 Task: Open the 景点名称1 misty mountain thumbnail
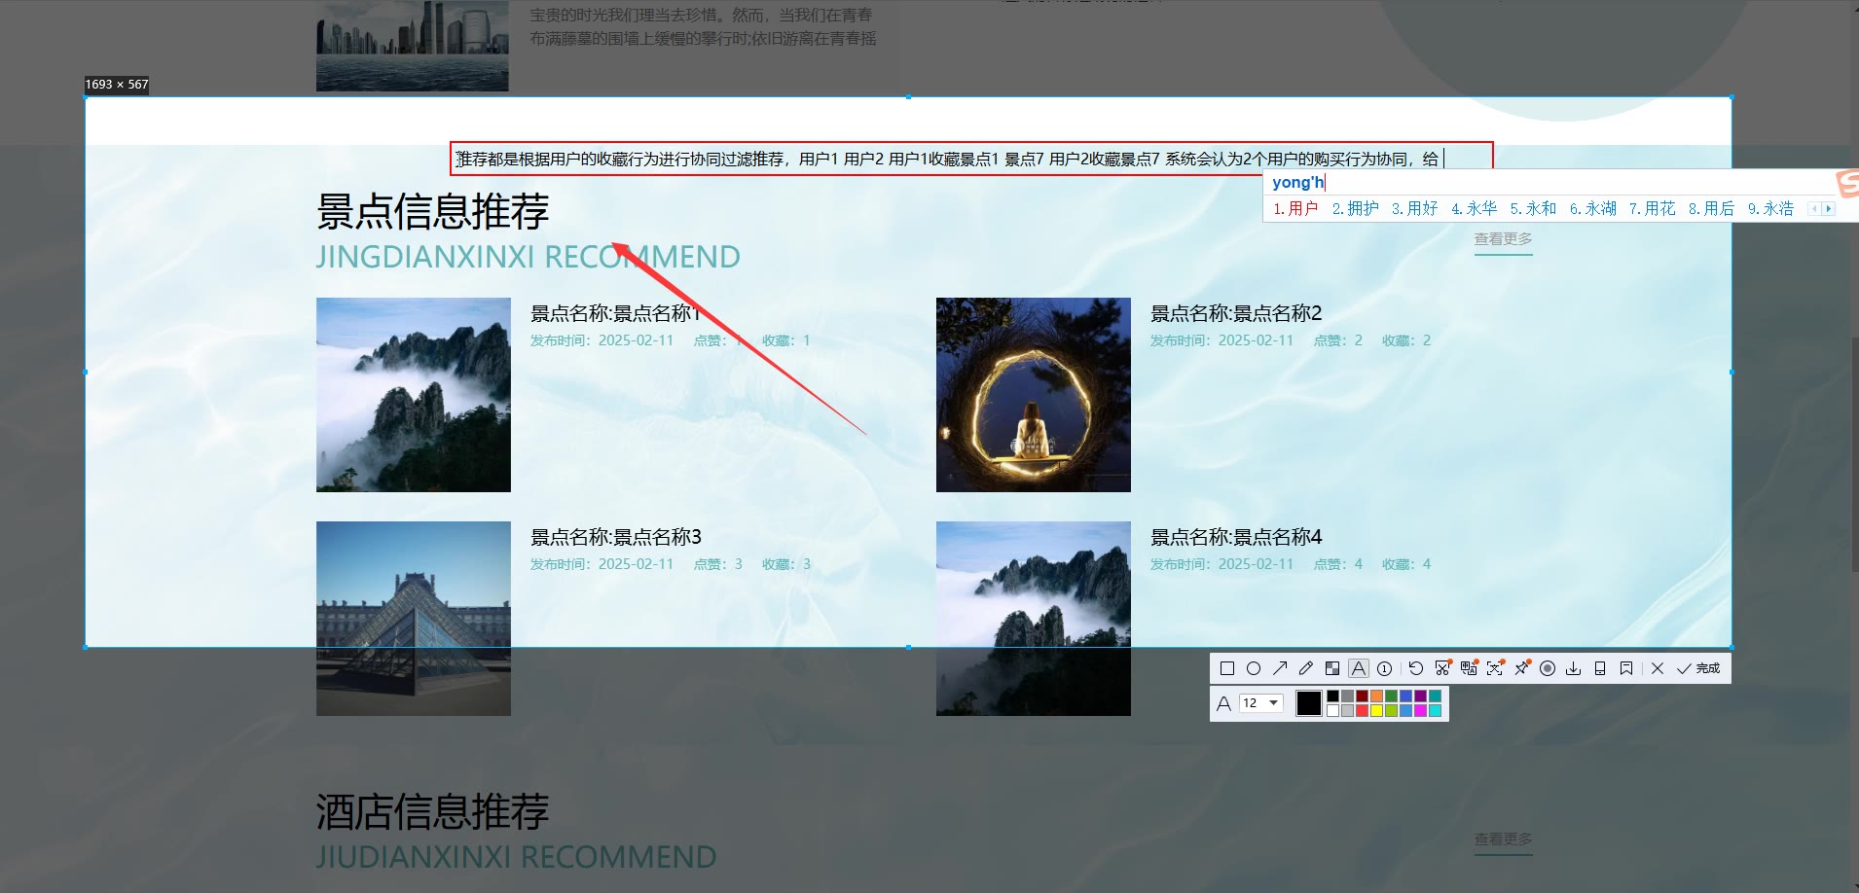414,395
